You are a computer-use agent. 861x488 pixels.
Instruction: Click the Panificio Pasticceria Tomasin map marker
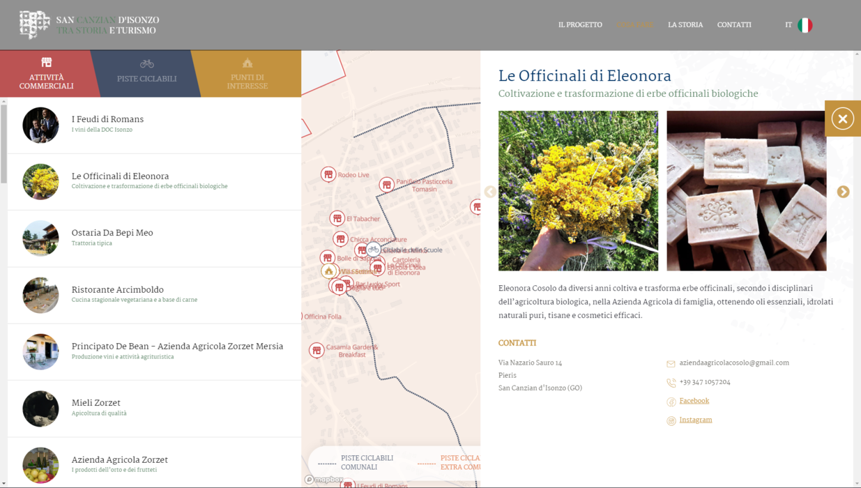point(386,185)
